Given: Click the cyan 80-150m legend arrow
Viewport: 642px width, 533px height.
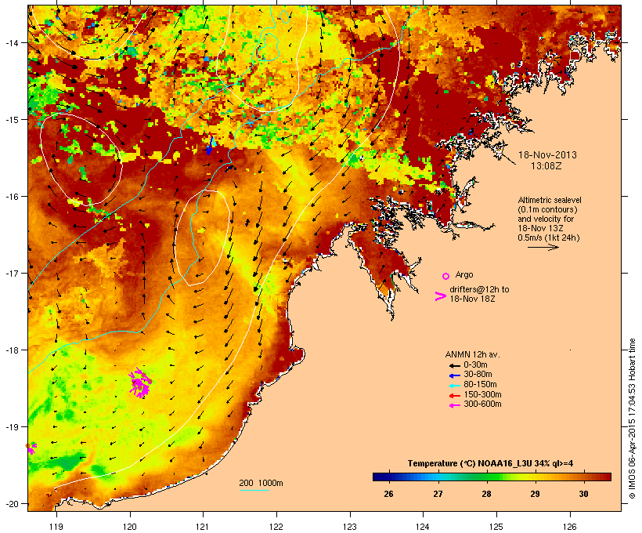Looking at the screenshot, I should point(454,386).
